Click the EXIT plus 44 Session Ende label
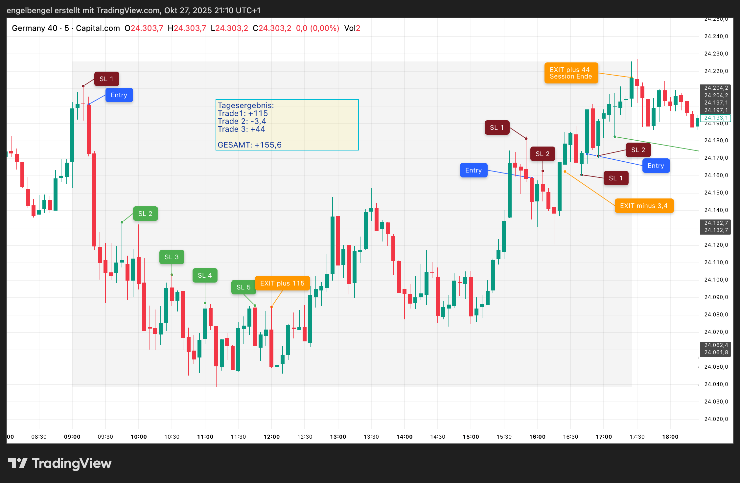The height and width of the screenshot is (483, 740). (x=571, y=73)
